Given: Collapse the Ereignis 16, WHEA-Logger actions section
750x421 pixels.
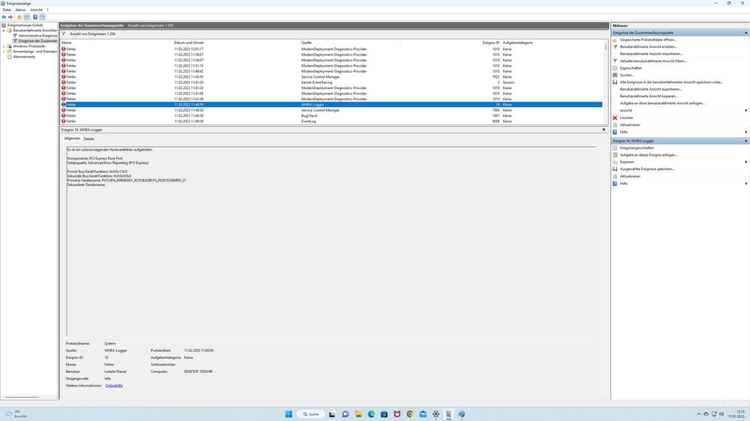Looking at the screenshot, I should (746, 141).
